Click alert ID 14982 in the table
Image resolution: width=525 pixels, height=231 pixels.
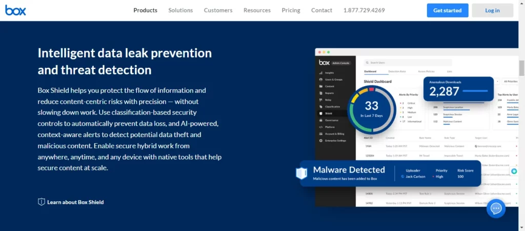coord(369,203)
